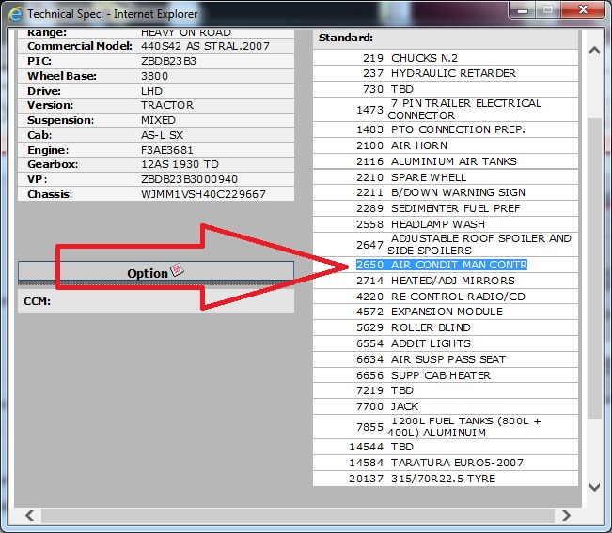Select row 2211 B/DOWN WARNING SIGN
The width and height of the screenshot is (612, 533).
coord(446,192)
